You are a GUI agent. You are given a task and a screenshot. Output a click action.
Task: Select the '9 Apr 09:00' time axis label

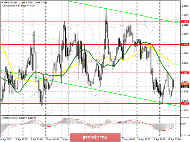[x=37, y=139]
